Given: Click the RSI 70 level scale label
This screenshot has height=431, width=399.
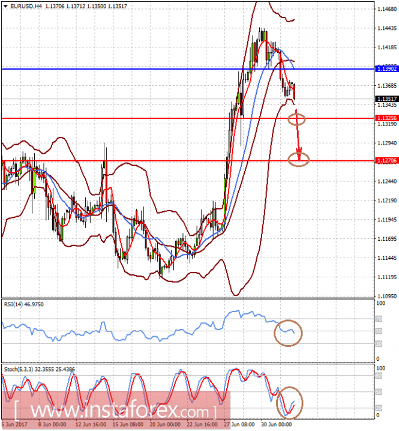Looking at the screenshot, I should [379, 319].
